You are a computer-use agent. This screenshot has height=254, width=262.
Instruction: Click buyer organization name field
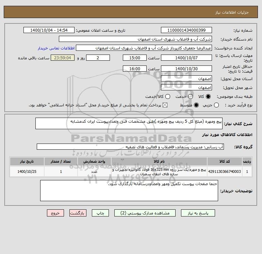135,39
